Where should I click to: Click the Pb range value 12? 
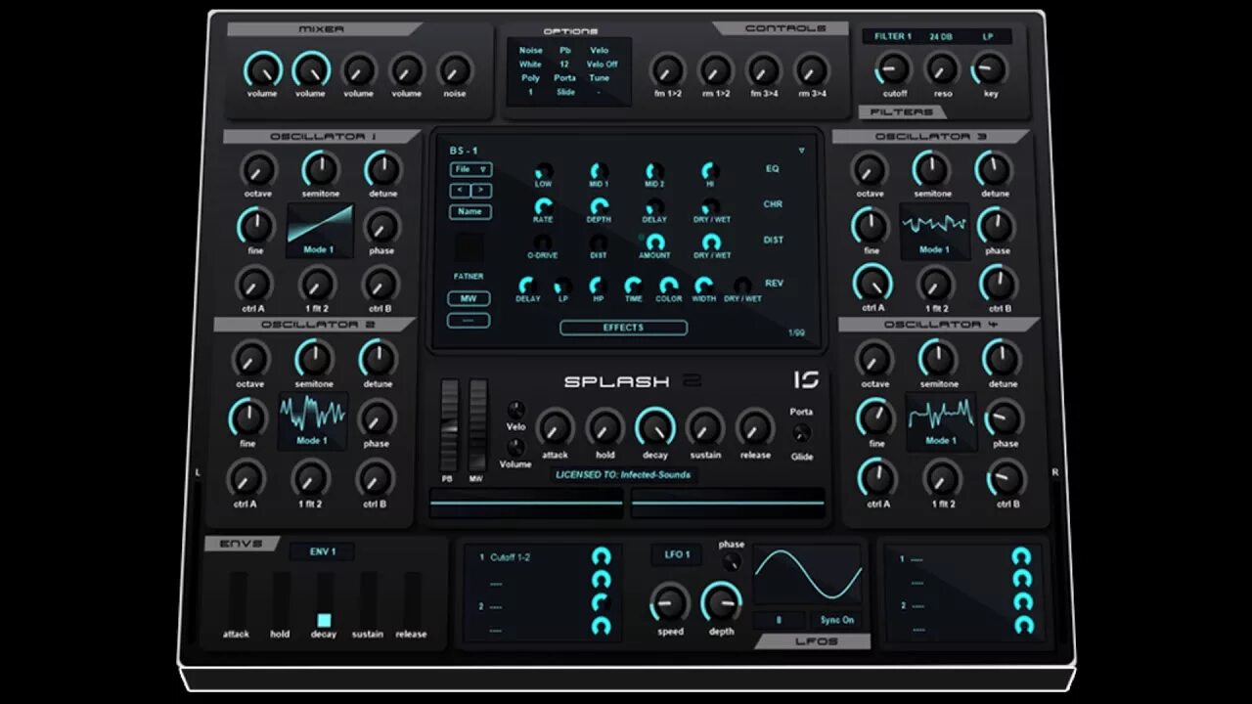tap(564, 65)
